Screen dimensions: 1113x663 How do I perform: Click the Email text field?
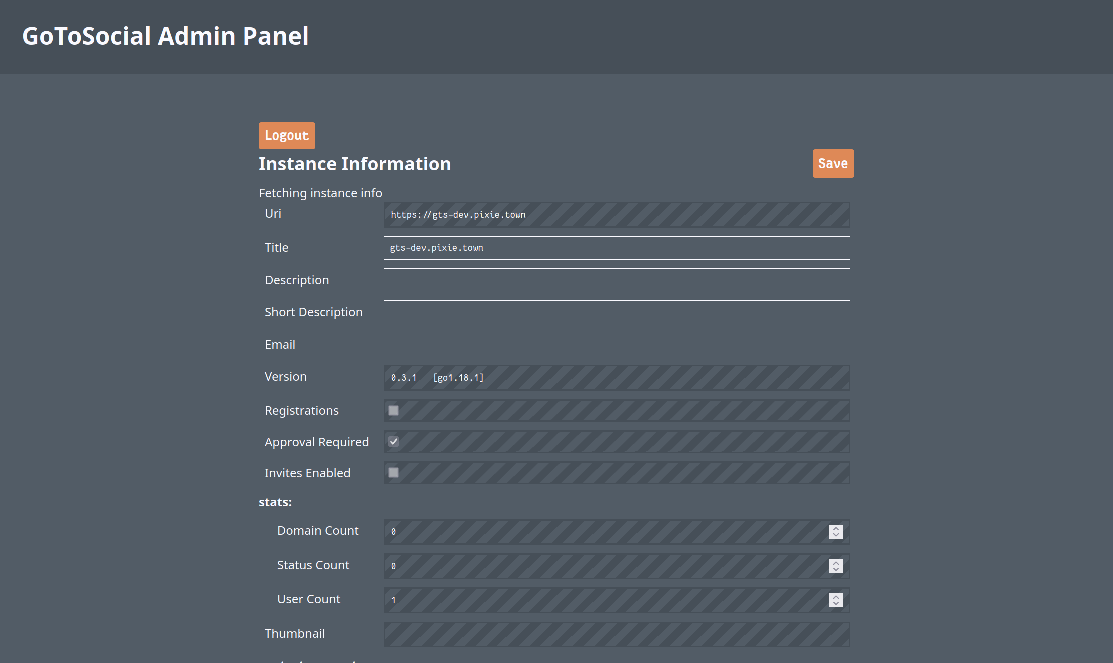(617, 345)
